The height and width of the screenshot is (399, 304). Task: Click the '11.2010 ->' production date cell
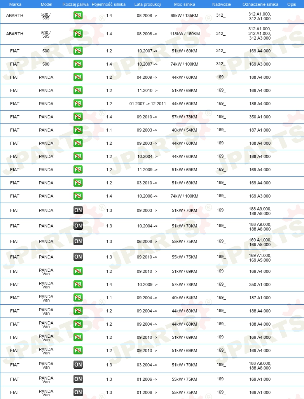pyautogui.click(x=147, y=90)
